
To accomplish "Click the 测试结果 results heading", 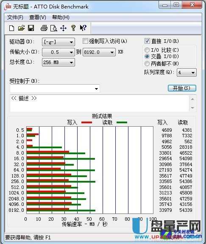I will click(102, 116).
